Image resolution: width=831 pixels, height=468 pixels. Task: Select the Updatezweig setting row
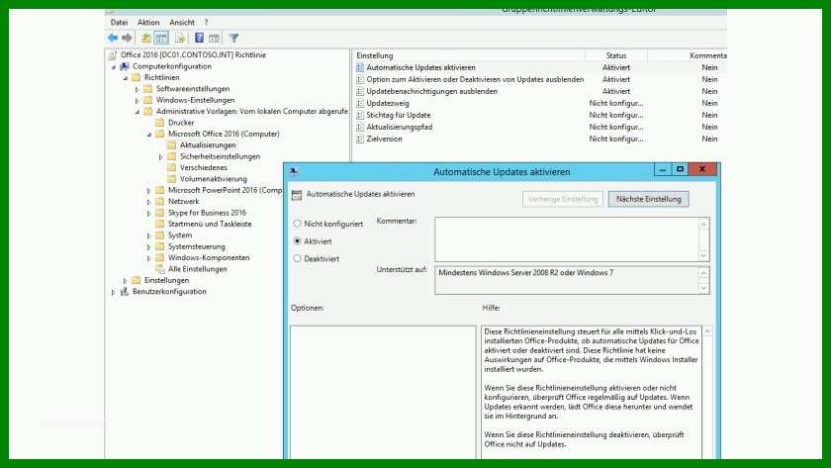[x=539, y=103]
